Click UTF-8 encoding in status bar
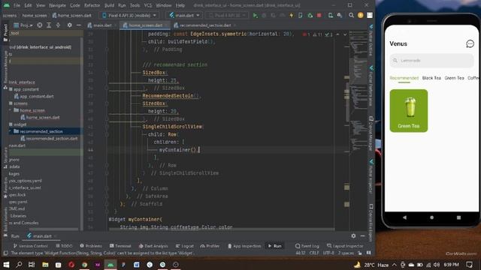This screenshot has width=481, height=270. [x=328, y=253]
